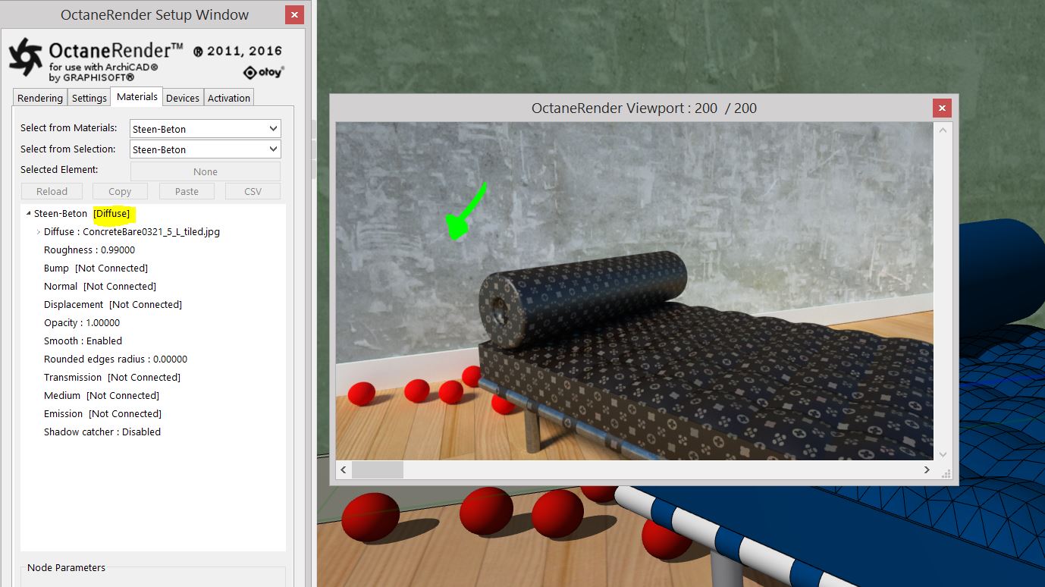The width and height of the screenshot is (1045, 587).
Task: Toggle Smooth setting off
Action: 82,341
